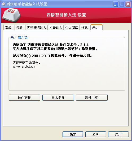Close the settings window
Image resolution: width=132 pixels, height=141 pixels.
point(128,4)
